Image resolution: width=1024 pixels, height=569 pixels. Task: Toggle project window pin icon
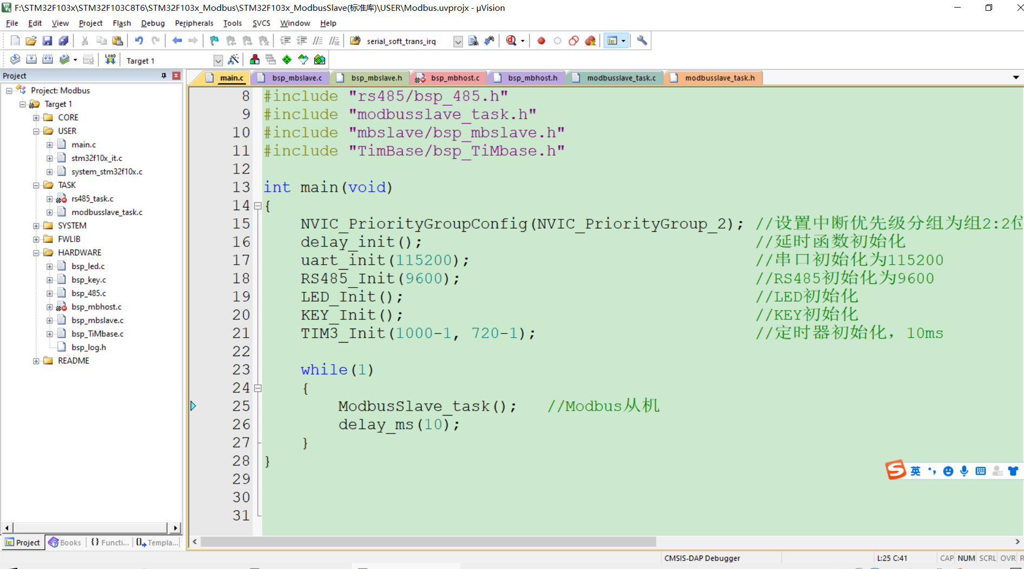164,76
